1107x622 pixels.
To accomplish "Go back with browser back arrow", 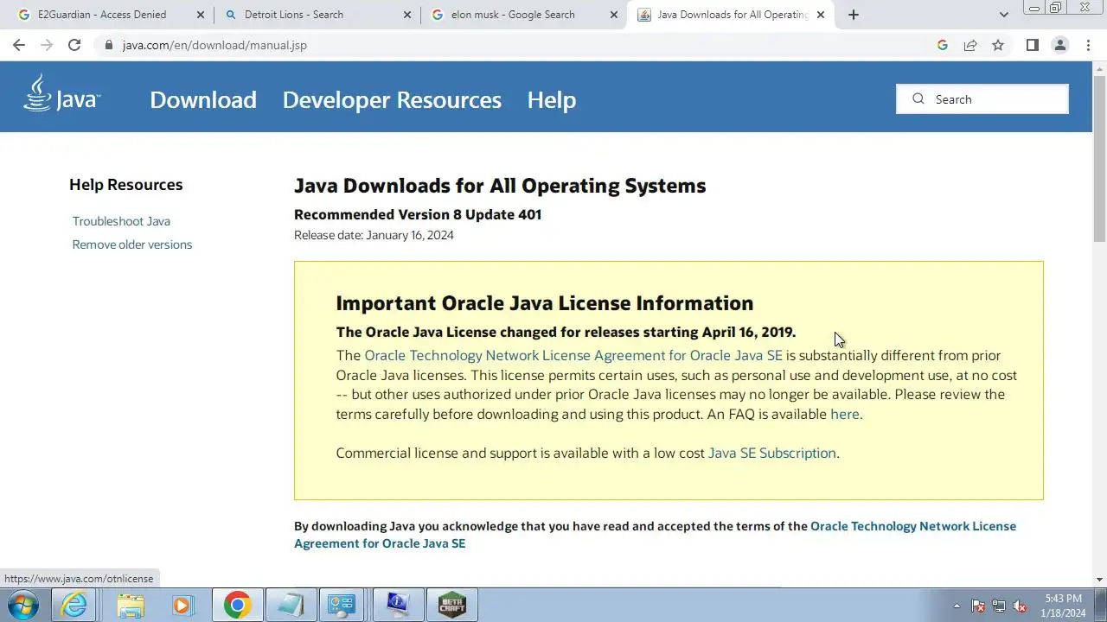I will pyautogui.click(x=19, y=45).
